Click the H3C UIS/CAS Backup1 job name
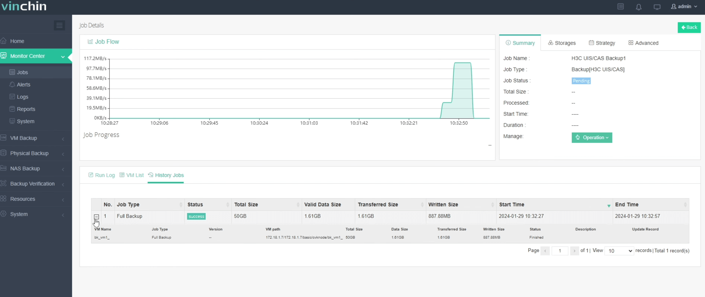Image resolution: width=705 pixels, height=297 pixels. (599, 58)
